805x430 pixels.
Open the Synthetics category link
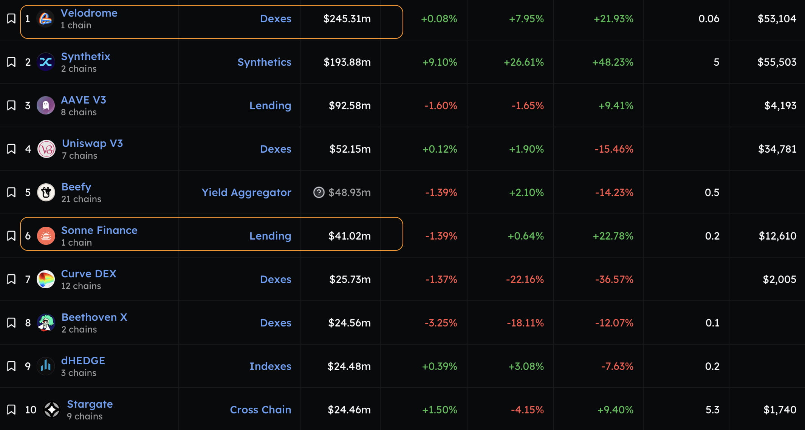tap(264, 62)
